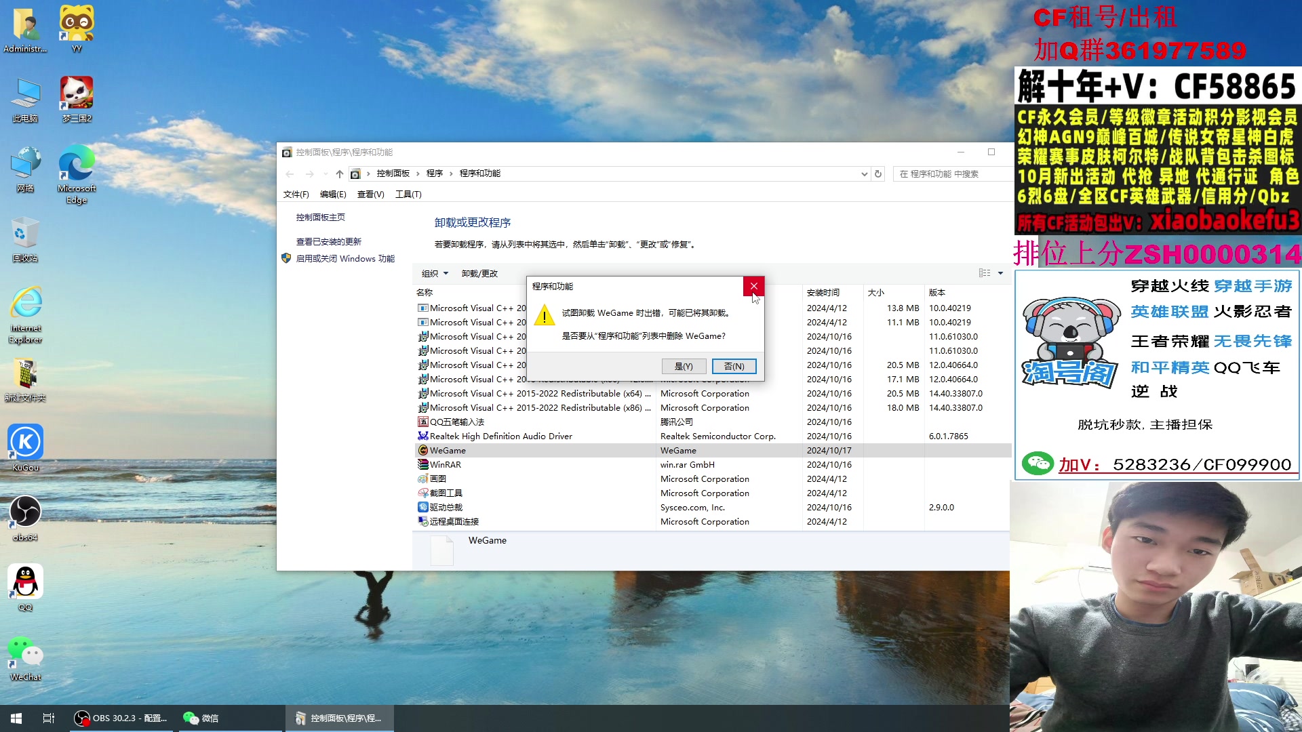Go forward in control panel navigation
The image size is (1302, 732).
(x=309, y=174)
